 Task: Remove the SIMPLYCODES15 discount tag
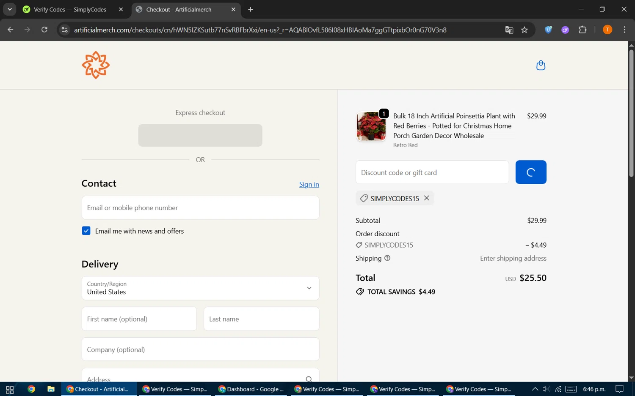coord(427,198)
